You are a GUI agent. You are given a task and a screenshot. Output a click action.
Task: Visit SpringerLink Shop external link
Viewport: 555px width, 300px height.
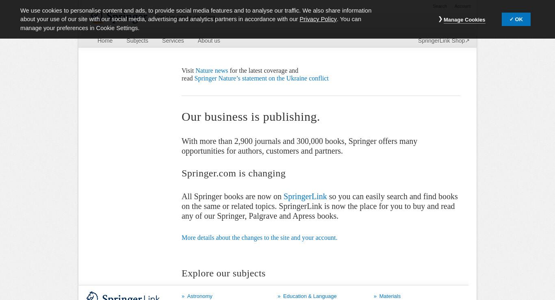444,41
